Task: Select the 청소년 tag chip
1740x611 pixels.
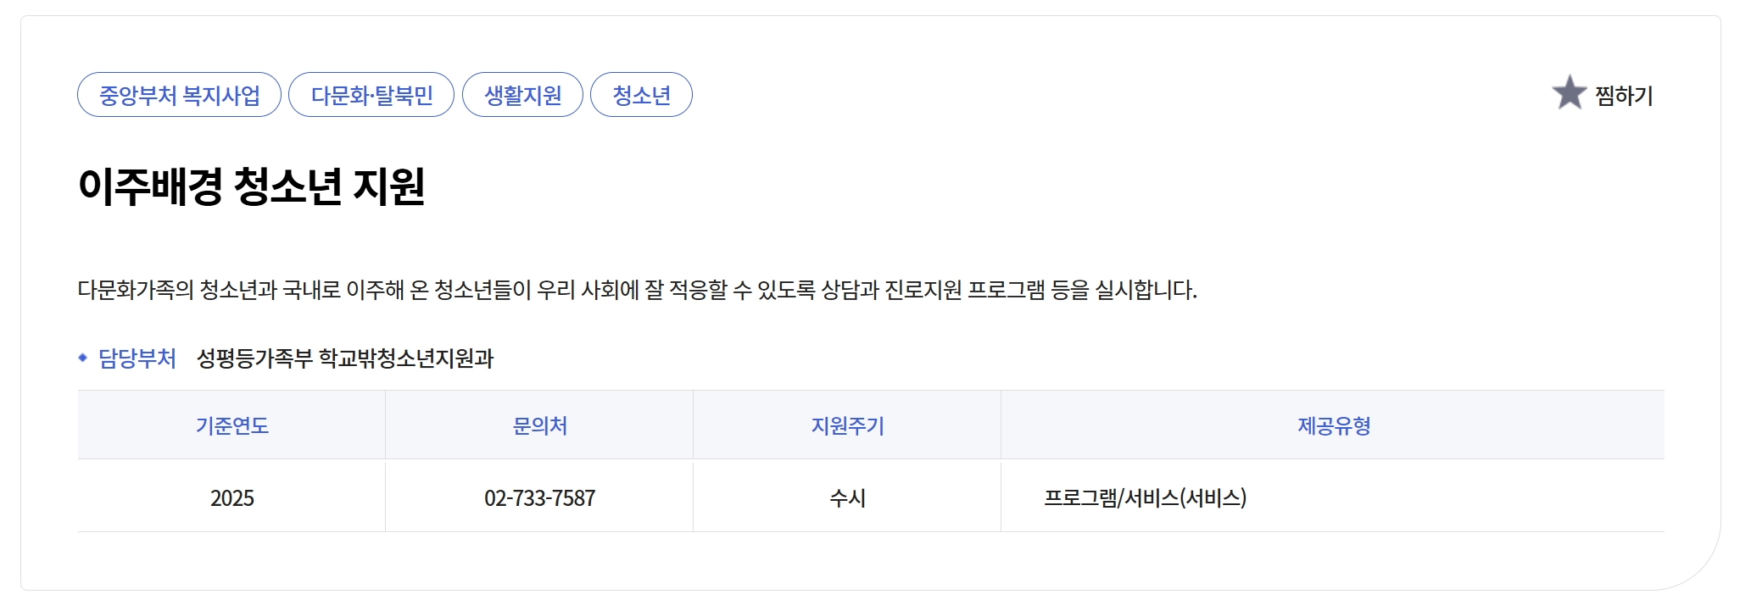Action: (x=642, y=95)
